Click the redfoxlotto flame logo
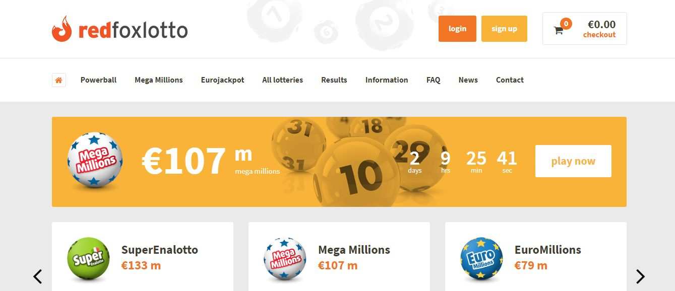 (x=62, y=29)
